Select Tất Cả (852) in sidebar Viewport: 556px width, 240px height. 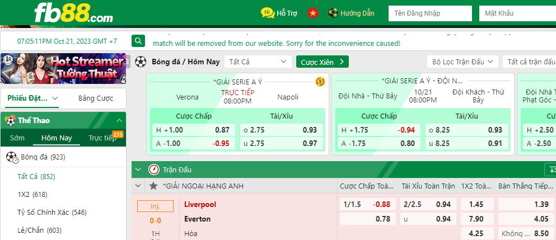(36, 177)
